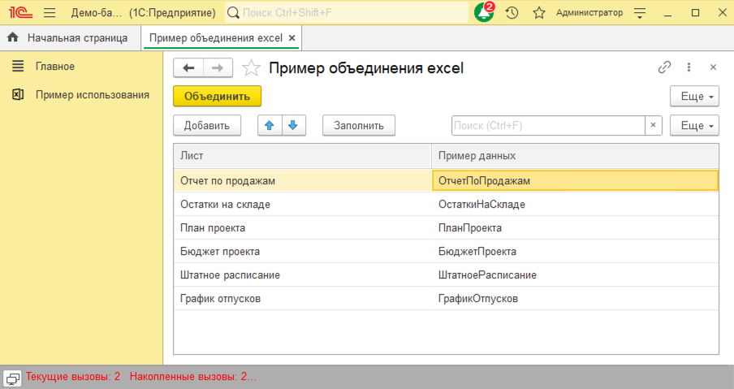Screen dimensions: 734x389
Task: Click the search magnifier icon
Action: [233, 13]
